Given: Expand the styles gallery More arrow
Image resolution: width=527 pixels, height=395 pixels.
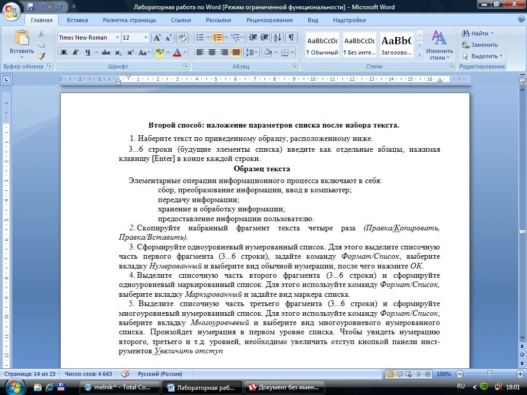Looking at the screenshot, I should pyautogui.click(x=419, y=55).
